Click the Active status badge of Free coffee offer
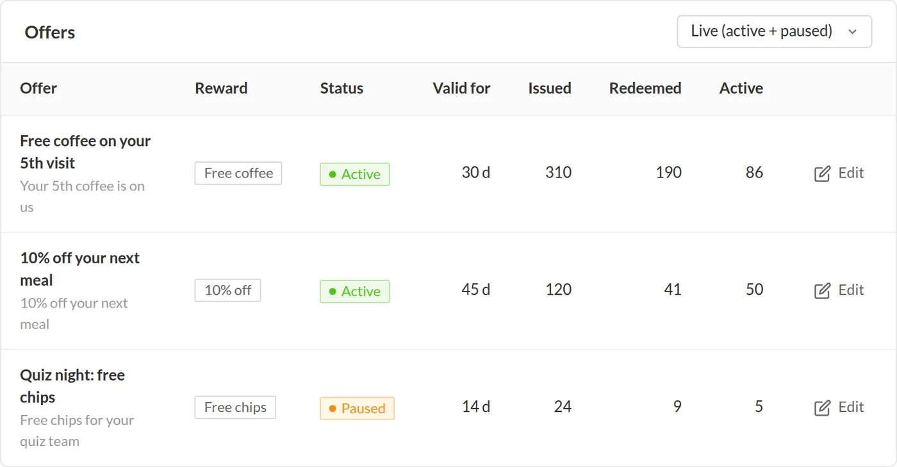Screen dimensions: 897x467 tap(354, 174)
